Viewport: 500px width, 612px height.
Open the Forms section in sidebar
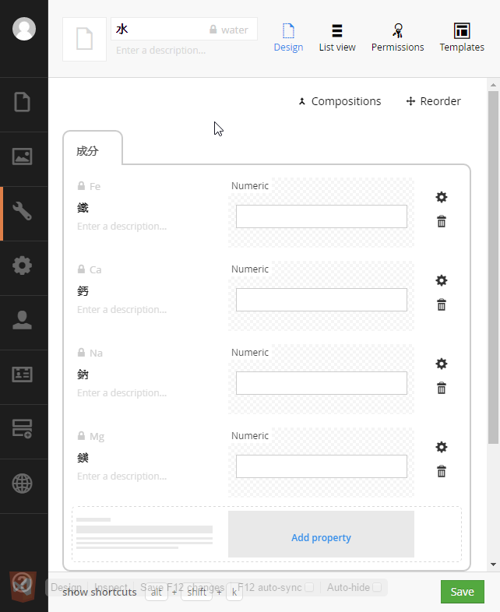click(23, 429)
